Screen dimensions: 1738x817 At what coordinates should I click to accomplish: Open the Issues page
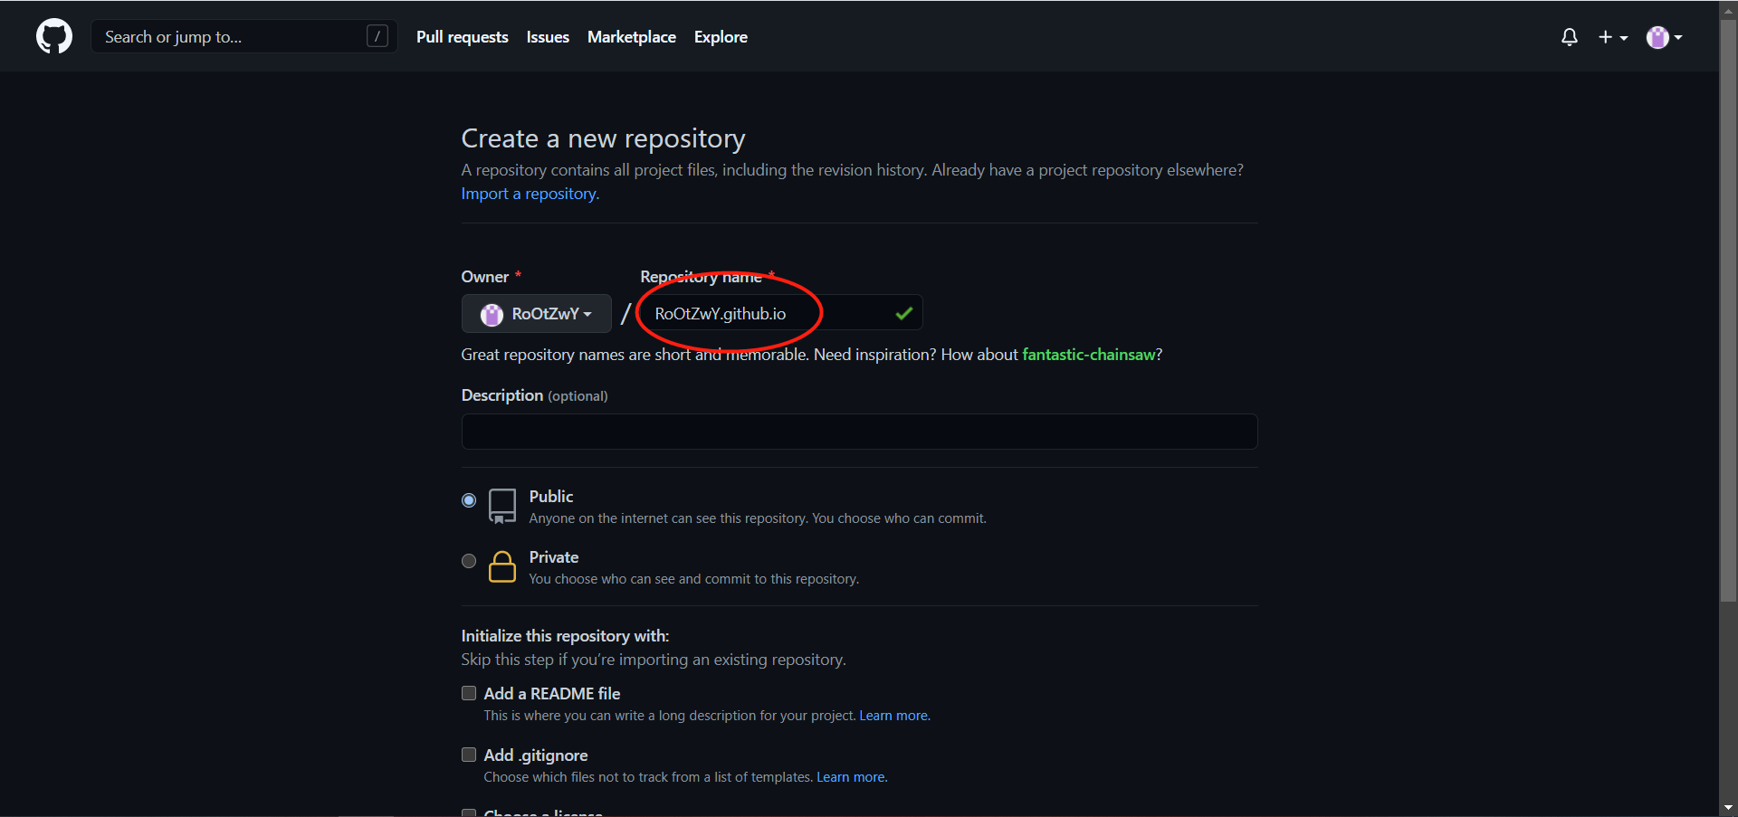548,37
